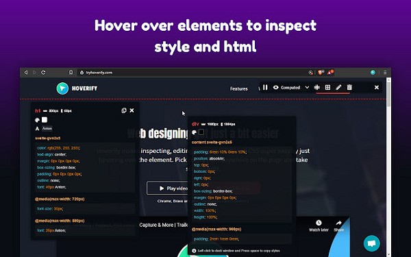
Task: Click the Brave rewards triangle icon
Action: pyautogui.click(x=329, y=73)
